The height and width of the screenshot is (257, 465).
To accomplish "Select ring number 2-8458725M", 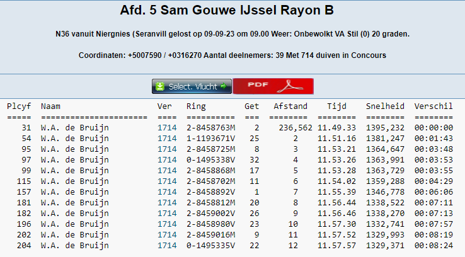I will (x=211, y=149).
